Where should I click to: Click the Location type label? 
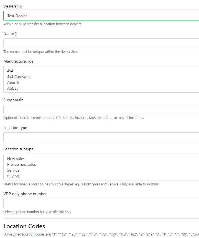click(15, 128)
